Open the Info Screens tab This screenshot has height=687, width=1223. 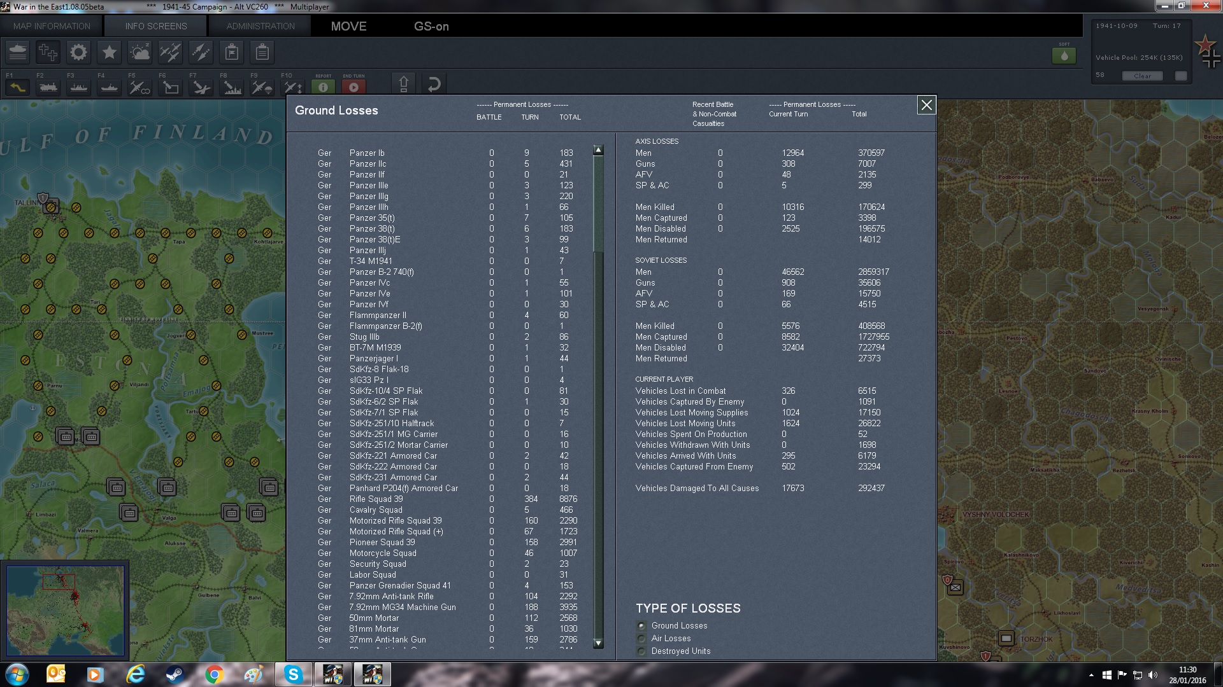(x=156, y=26)
